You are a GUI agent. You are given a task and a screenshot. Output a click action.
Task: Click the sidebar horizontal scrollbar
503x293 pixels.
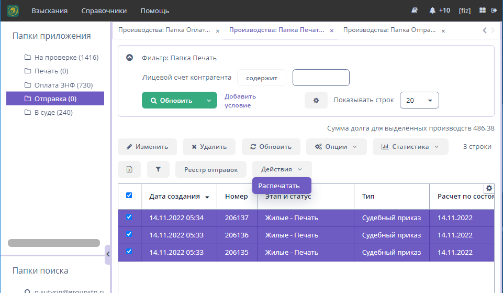[54, 243]
